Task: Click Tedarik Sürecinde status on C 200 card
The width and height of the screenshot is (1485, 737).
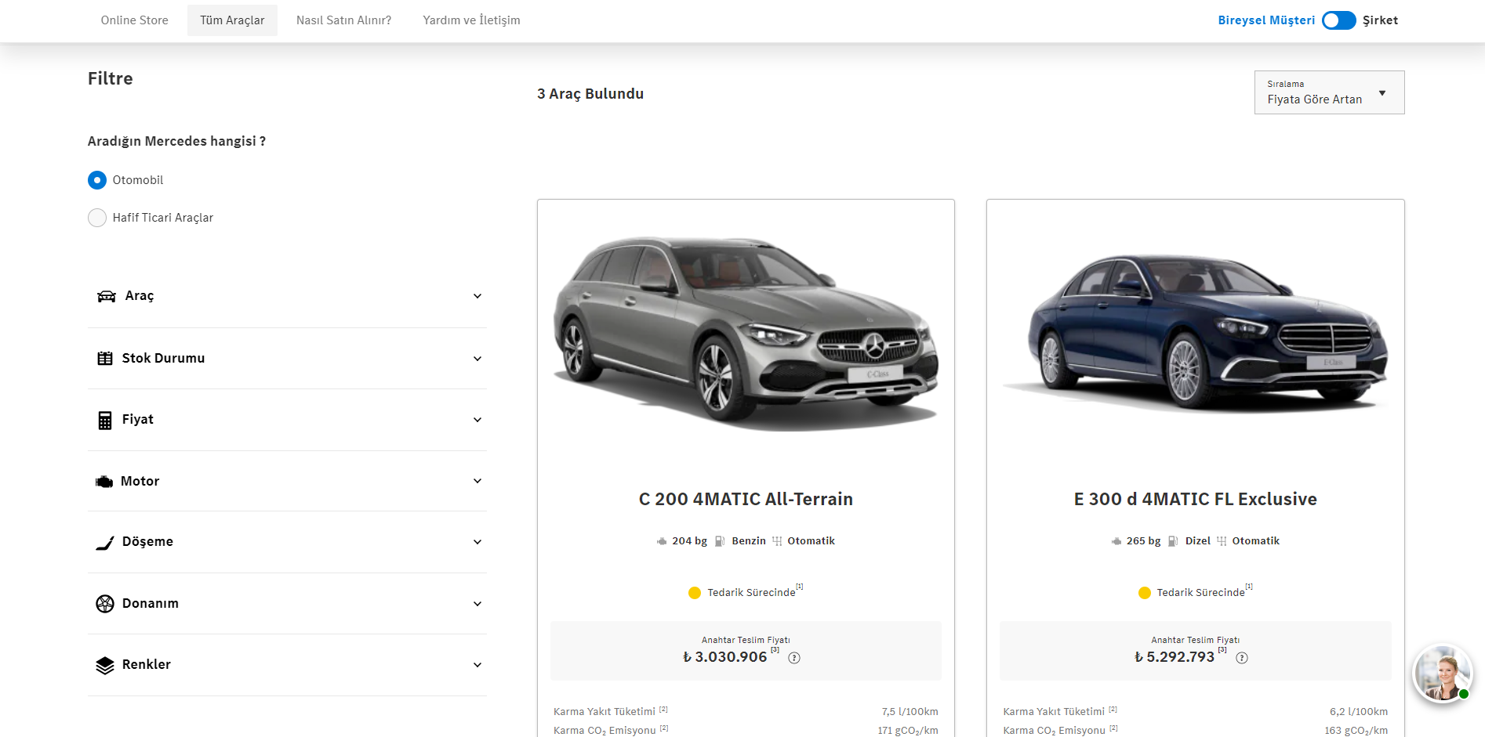Action: tap(751, 593)
